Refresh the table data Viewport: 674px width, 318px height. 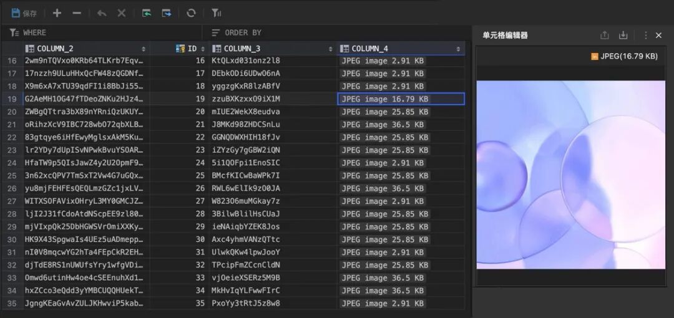tap(192, 13)
